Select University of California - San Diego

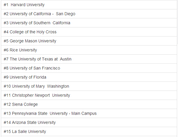pyautogui.click(x=39, y=14)
